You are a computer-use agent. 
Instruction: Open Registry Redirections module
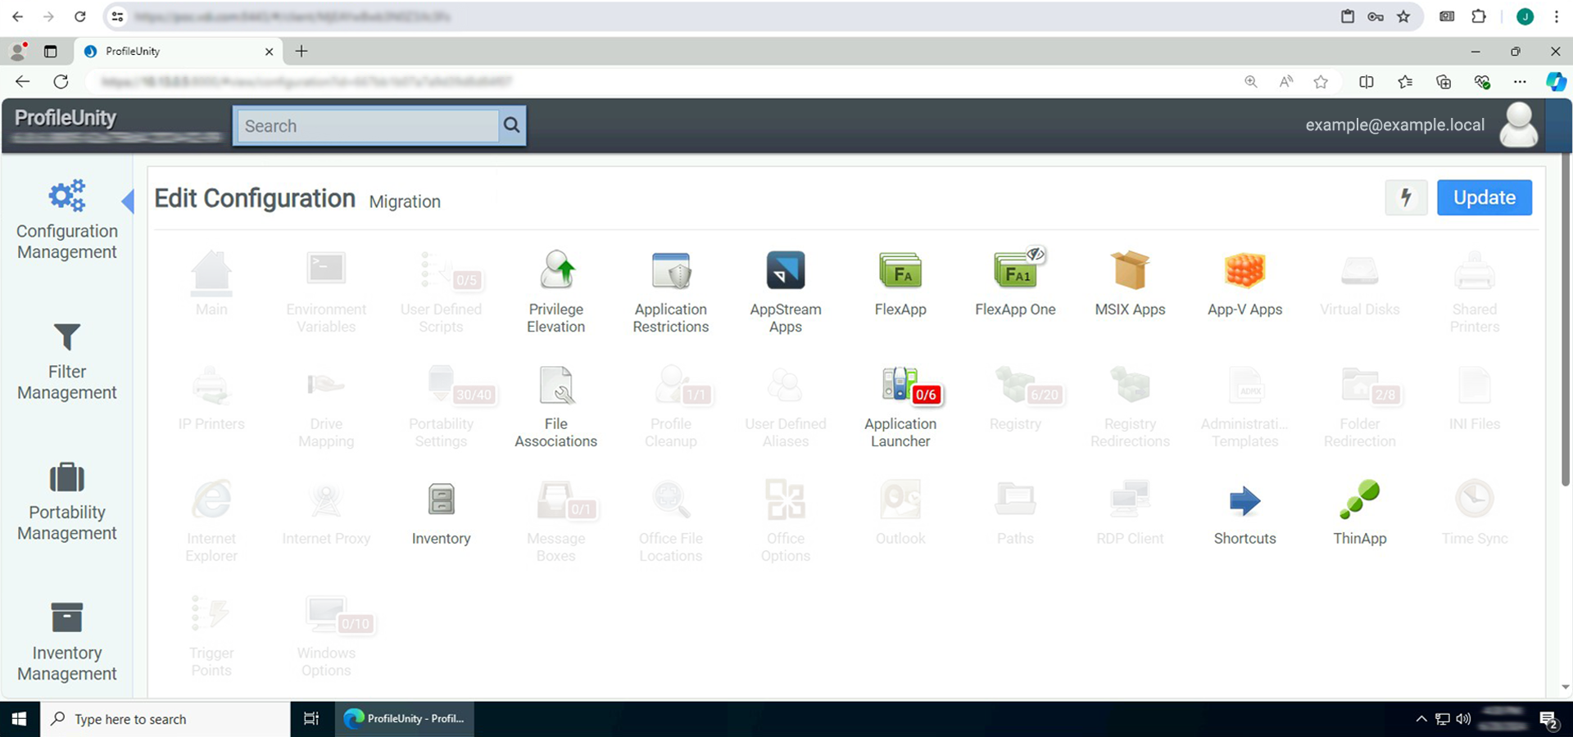pyautogui.click(x=1130, y=407)
